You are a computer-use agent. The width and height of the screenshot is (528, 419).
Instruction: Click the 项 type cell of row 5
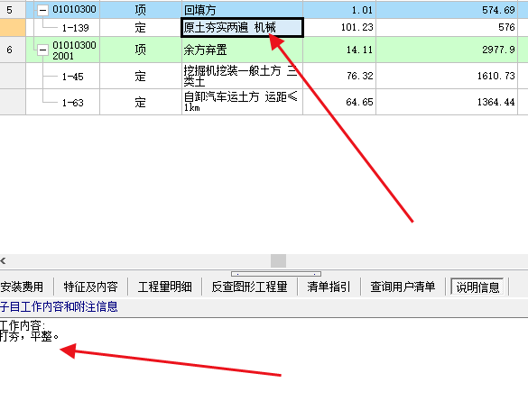click(141, 10)
